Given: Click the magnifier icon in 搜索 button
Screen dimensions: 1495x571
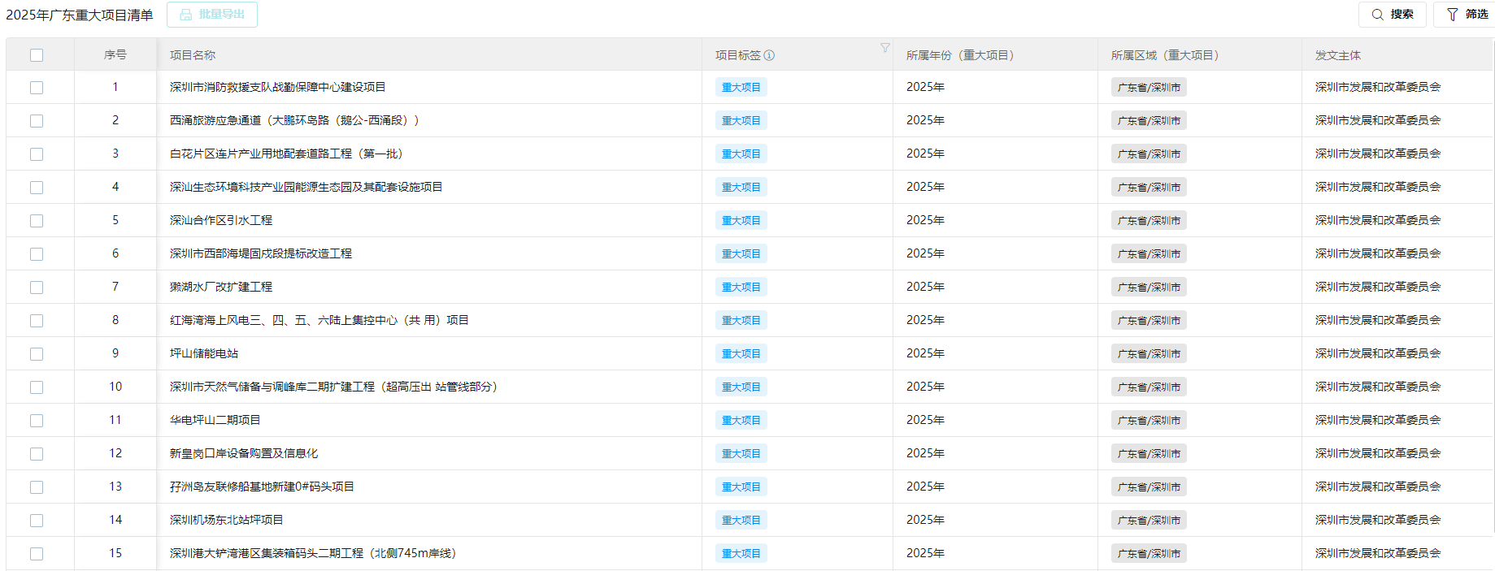Looking at the screenshot, I should (x=1377, y=15).
